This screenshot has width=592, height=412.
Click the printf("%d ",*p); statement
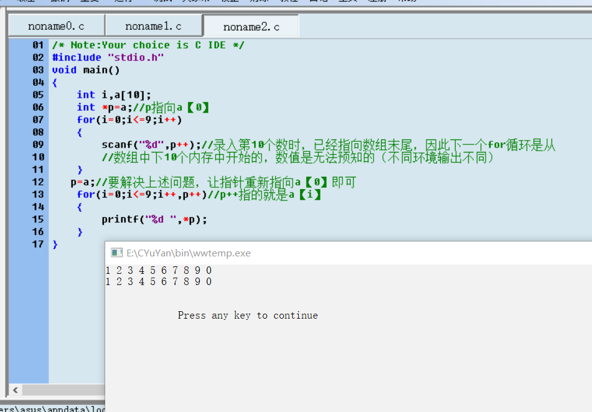pyautogui.click(x=154, y=220)
